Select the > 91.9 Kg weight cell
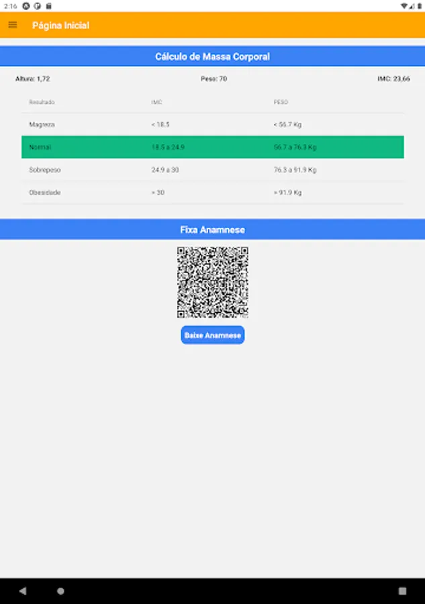425x604 pixels. [x=288, y=193]
